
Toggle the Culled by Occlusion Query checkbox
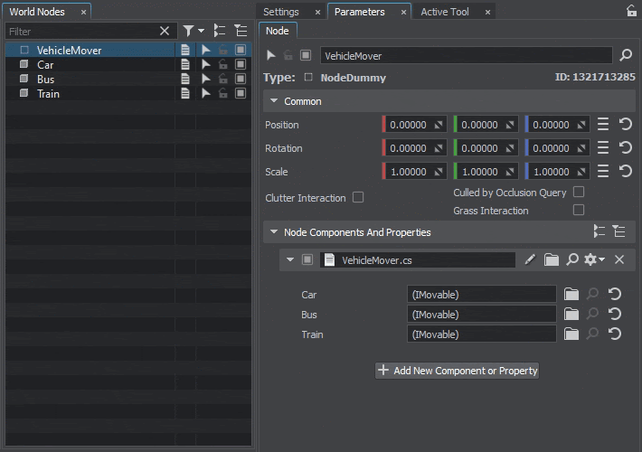point(579,193)
